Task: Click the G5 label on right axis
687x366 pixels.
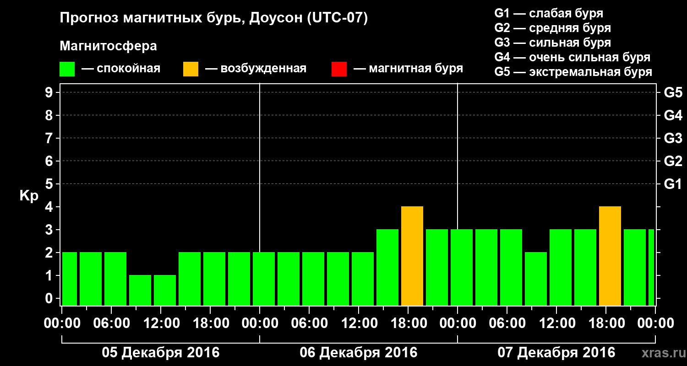Action: coord(673,92)
